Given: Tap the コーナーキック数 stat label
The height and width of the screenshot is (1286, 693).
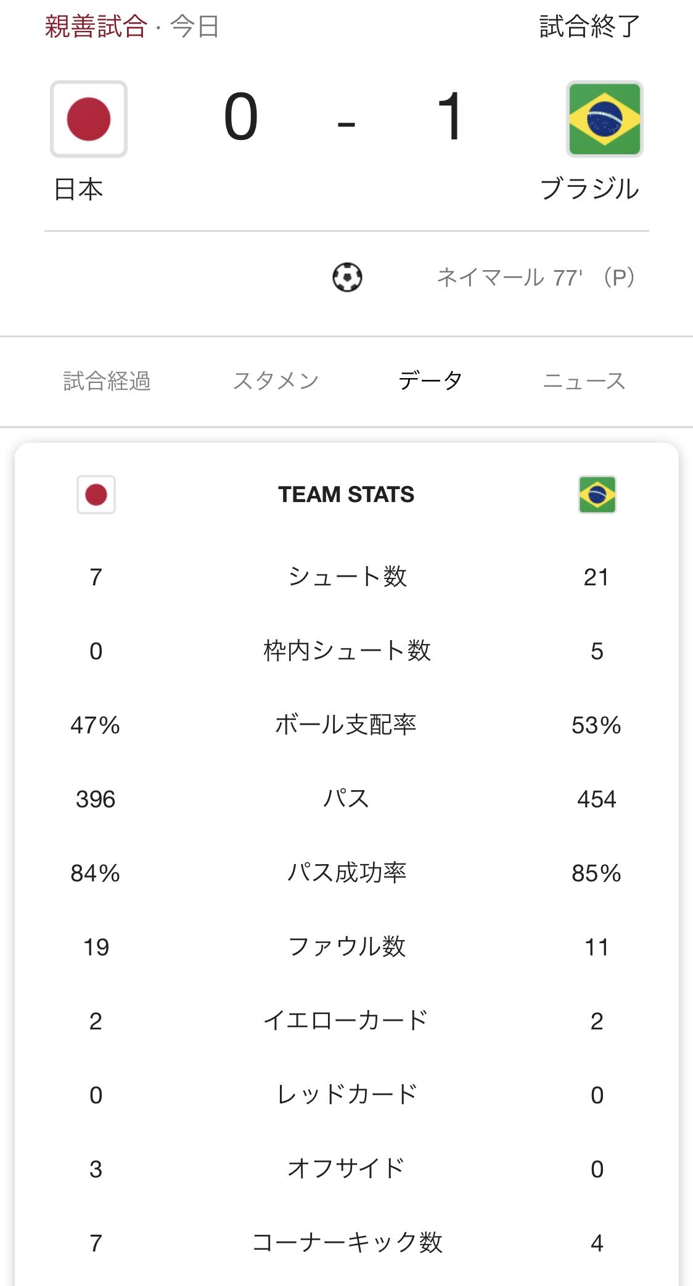Looking at the screenshot, I should pyautogui.click(x=347, y=1243).
